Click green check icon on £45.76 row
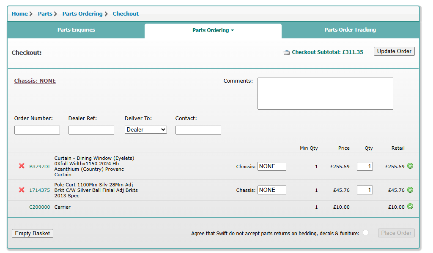433x253 pixels. pos(410,190)
